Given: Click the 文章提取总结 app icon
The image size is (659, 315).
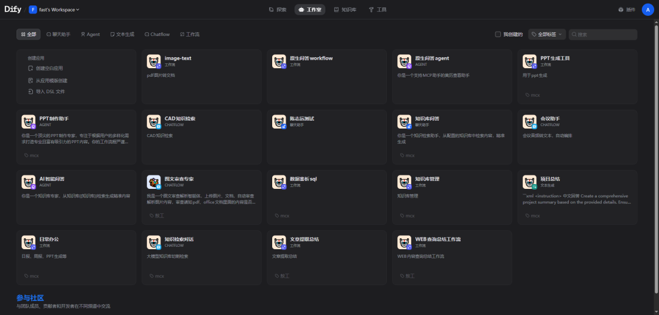Looking at the screenshot, I should coord(279,242).
